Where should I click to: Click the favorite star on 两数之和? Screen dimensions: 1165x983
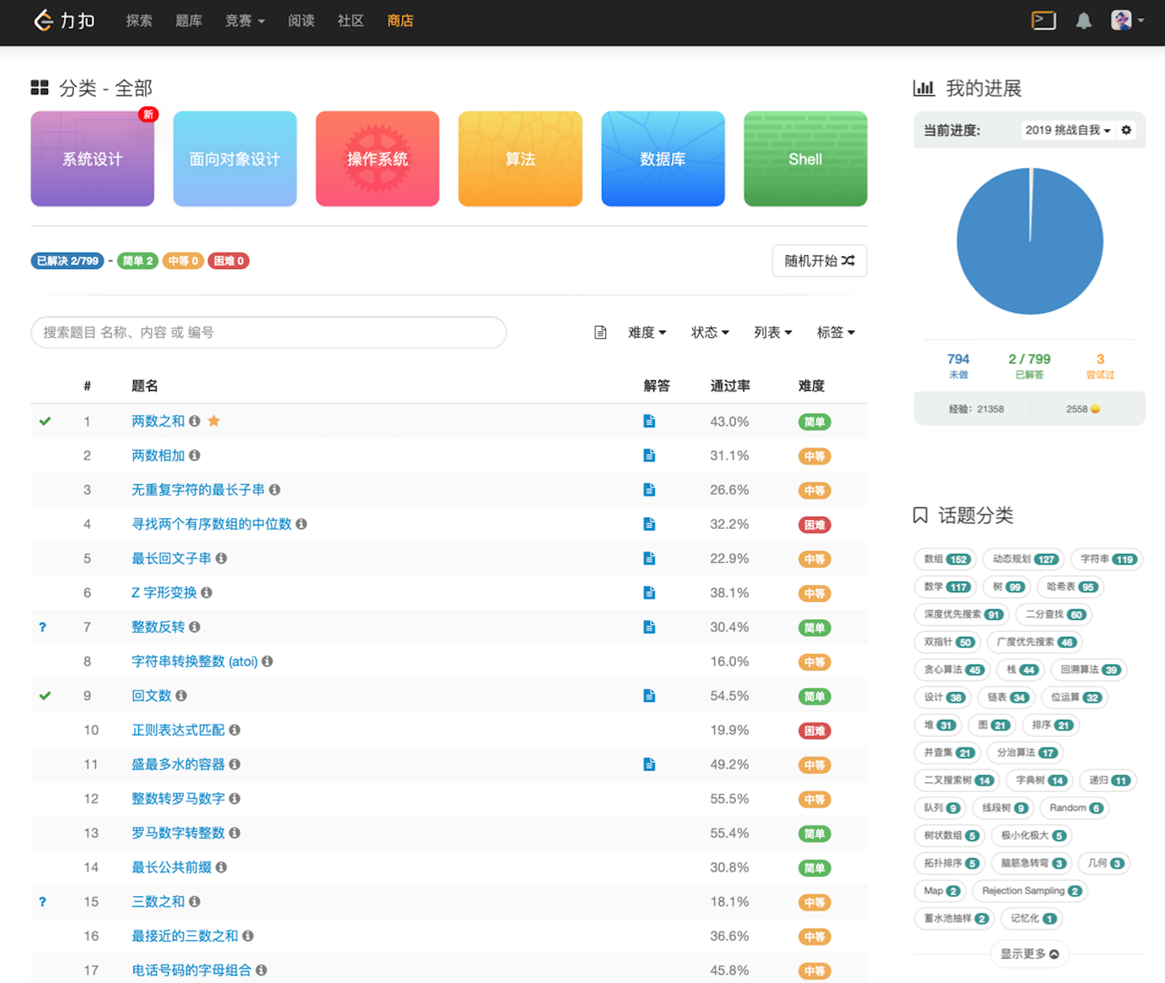(214, 421)
